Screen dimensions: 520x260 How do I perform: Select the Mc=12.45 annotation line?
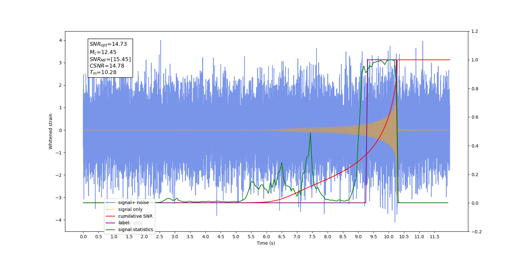tap(103, 52)
